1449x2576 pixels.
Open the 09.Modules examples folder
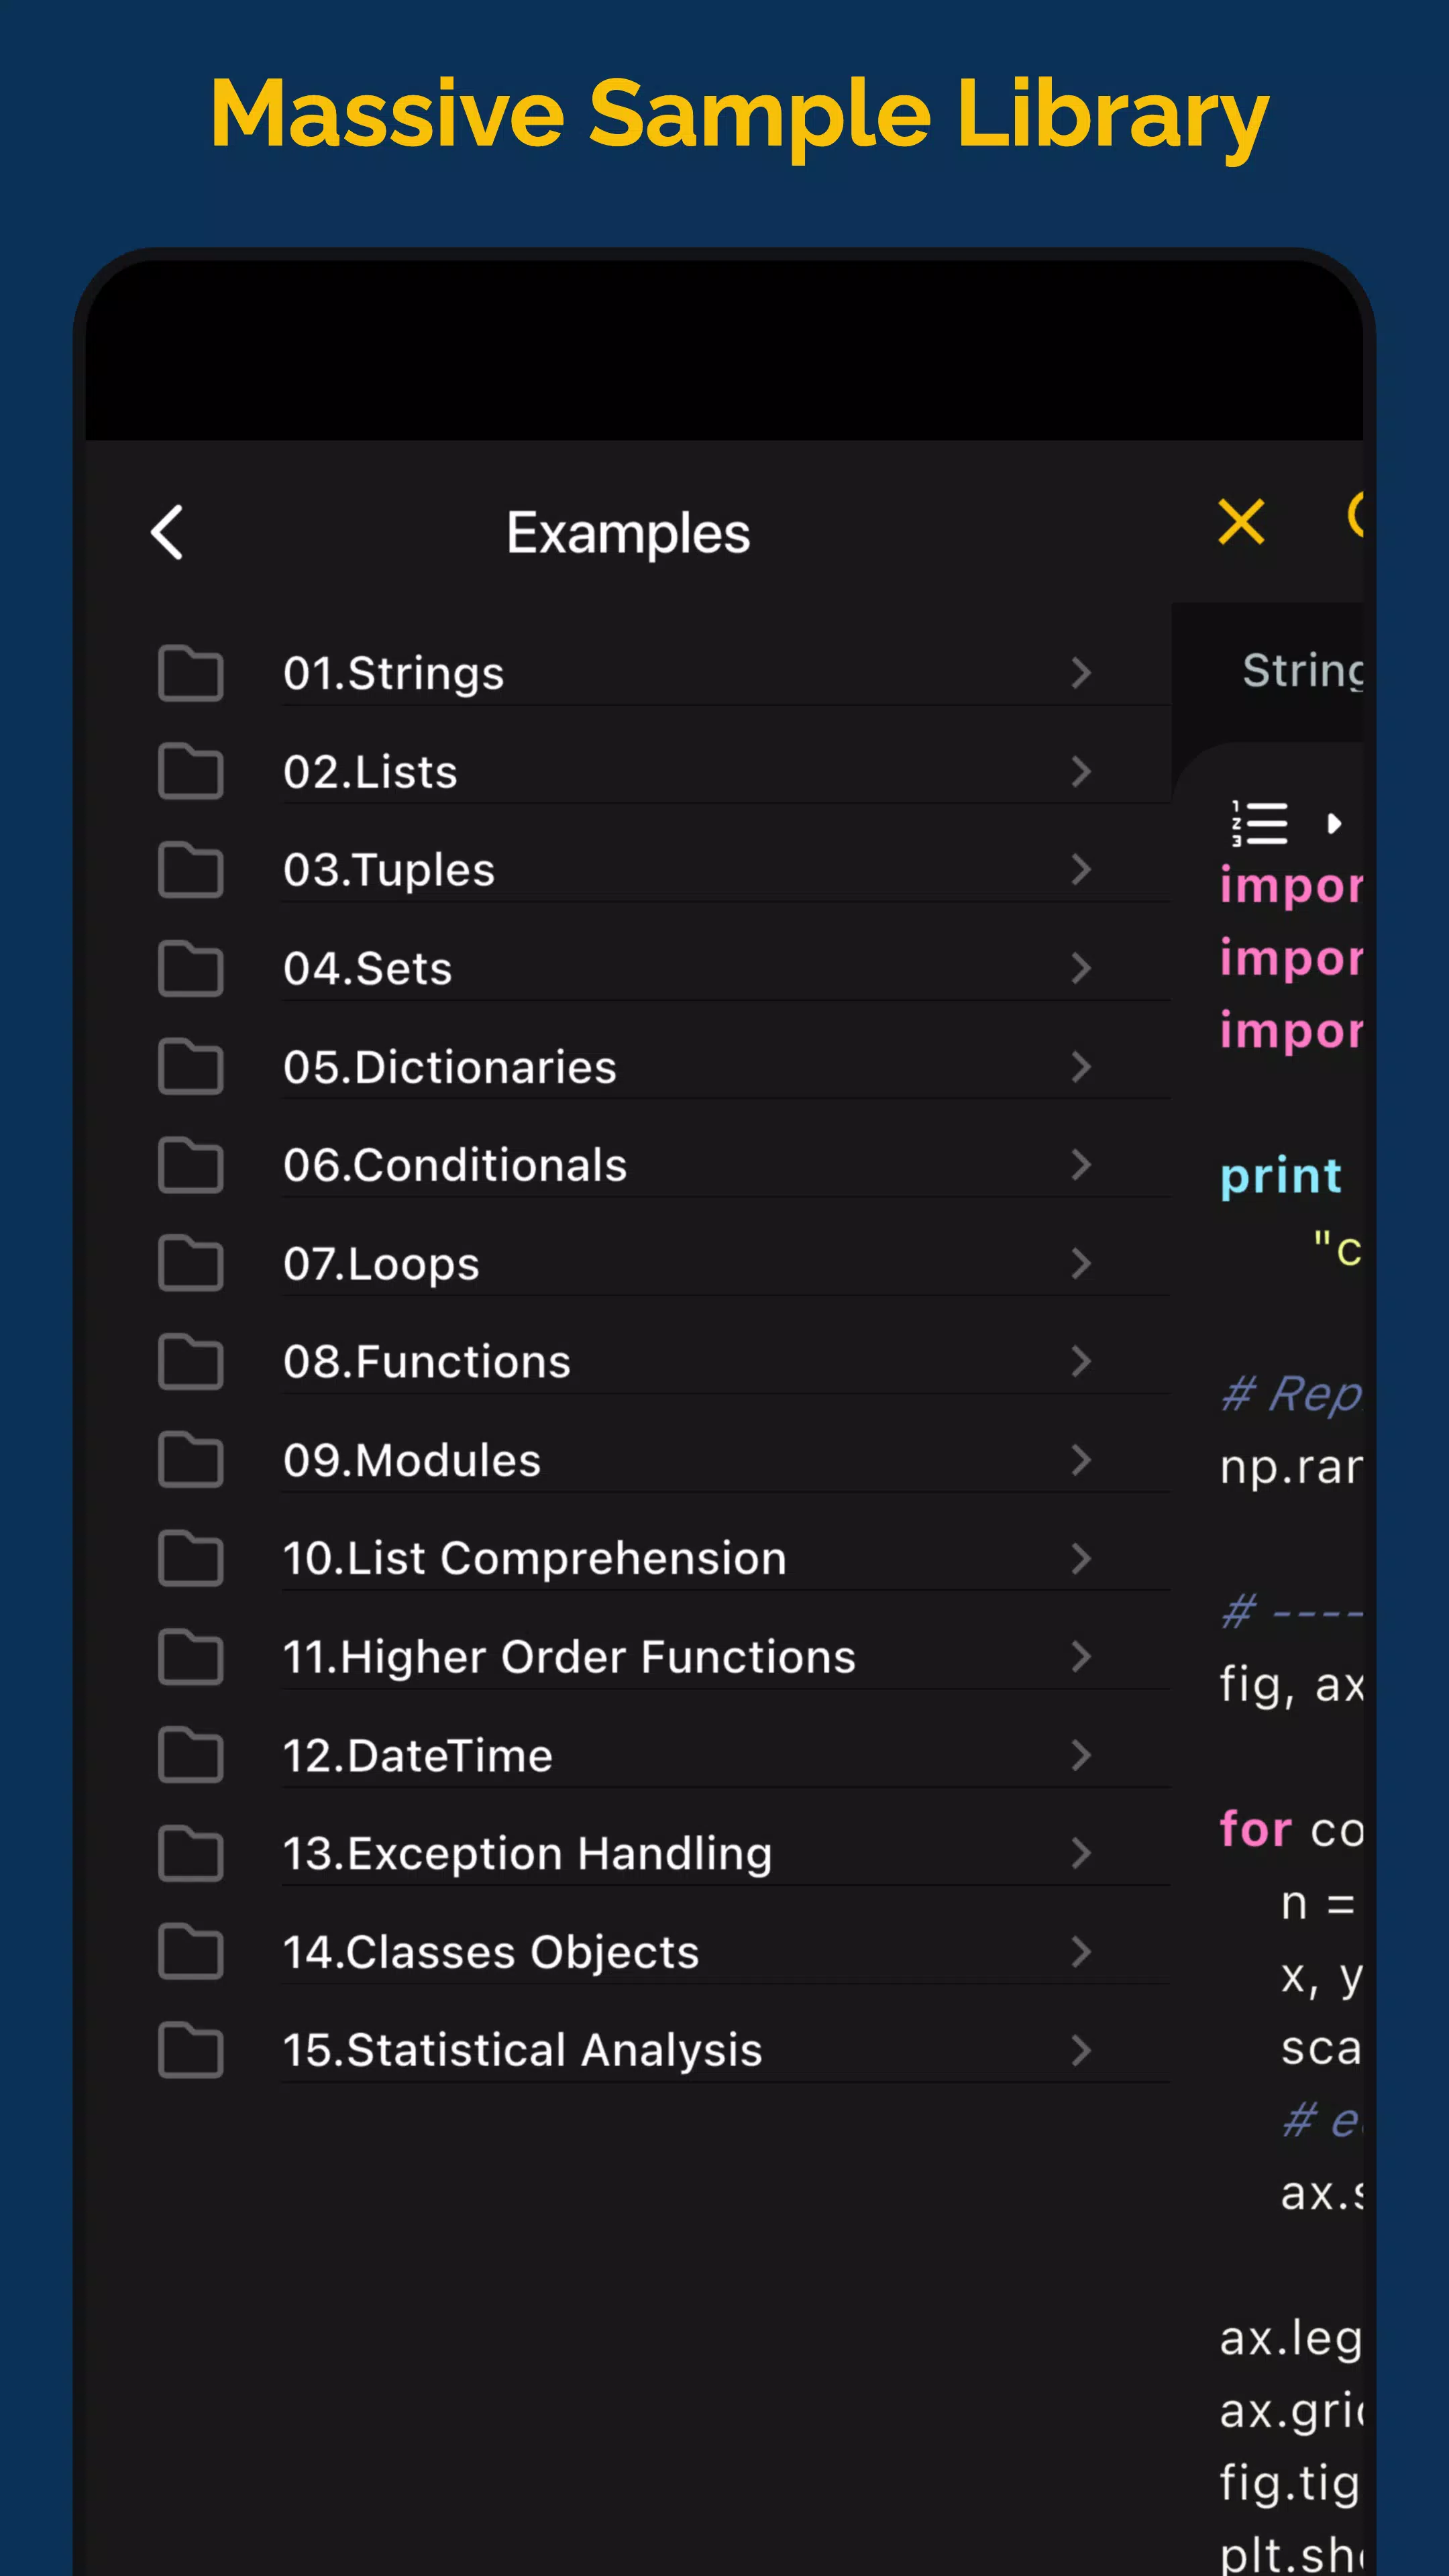412,1460
